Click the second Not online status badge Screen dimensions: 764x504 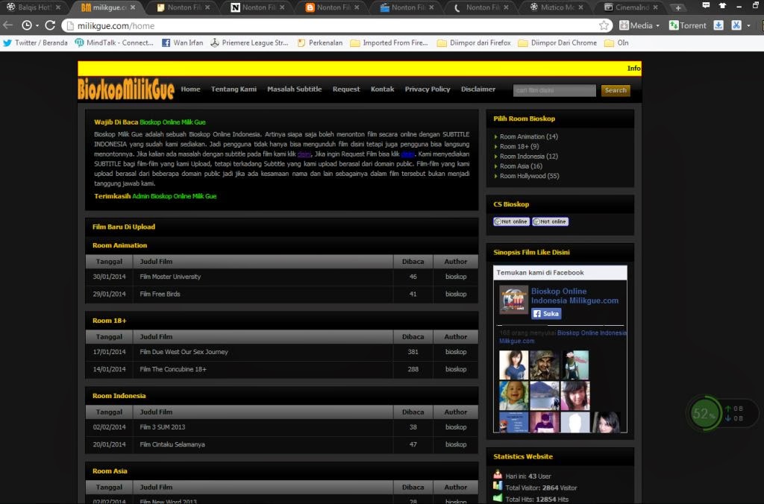tap(550, 221)
